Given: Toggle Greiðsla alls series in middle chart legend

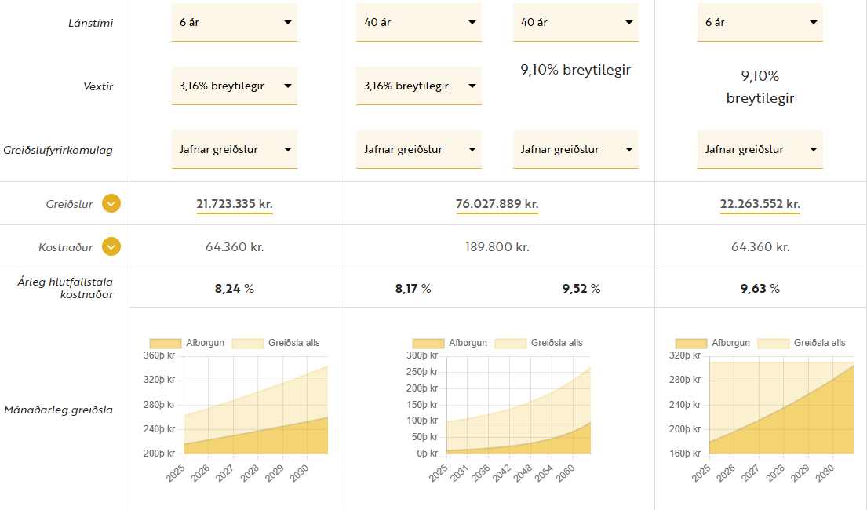Looking at the screenshot, I should 510,343.
